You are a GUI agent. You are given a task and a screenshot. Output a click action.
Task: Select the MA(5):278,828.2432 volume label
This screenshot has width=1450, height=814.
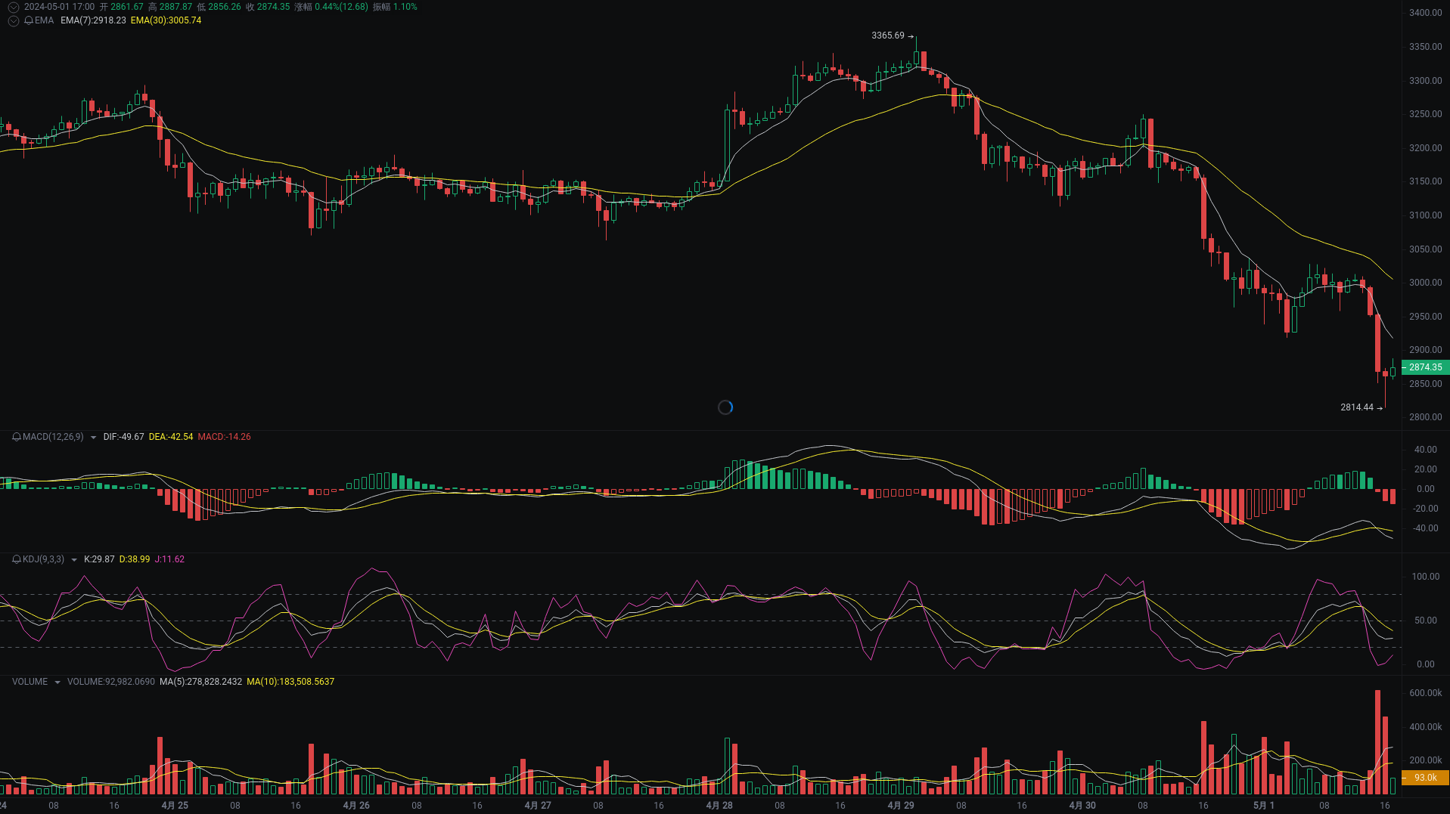click(x=201, y=681)
